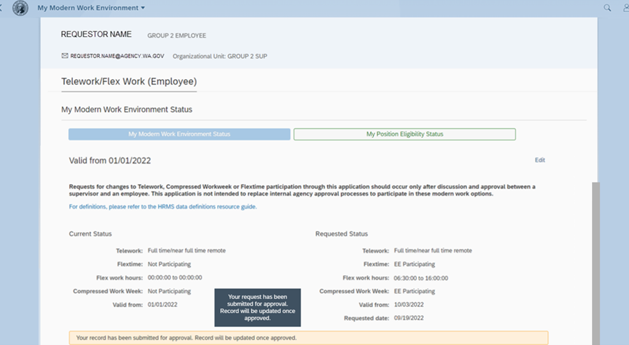Click the envelope icon beside the email
This screenshot has width=629, height=345.
coord(64,56)
